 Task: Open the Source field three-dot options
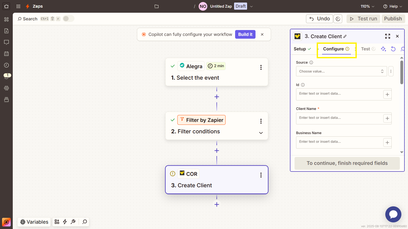click(x=391, y=71)
